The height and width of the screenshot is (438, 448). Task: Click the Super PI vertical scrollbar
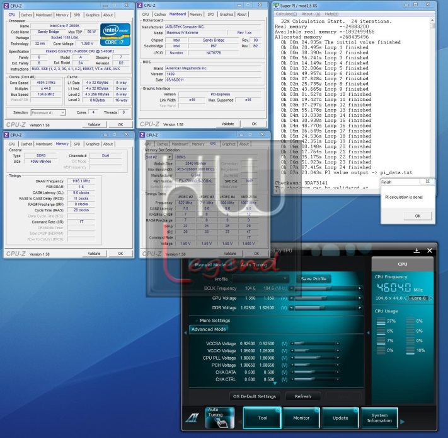(432, 103)
